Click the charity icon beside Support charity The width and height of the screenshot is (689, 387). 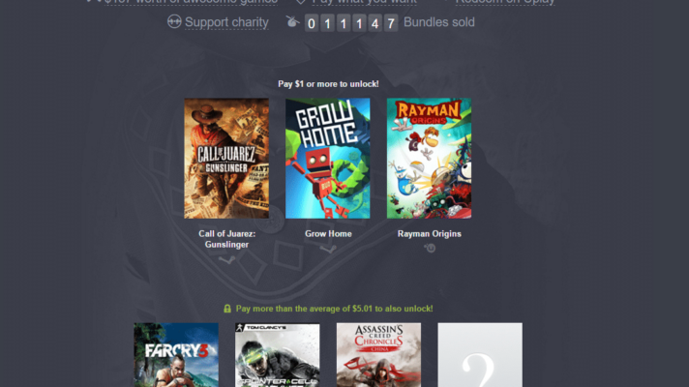(174, 21)
